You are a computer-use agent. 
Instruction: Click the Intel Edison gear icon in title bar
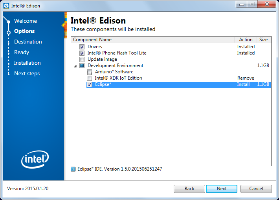[6, 6]
